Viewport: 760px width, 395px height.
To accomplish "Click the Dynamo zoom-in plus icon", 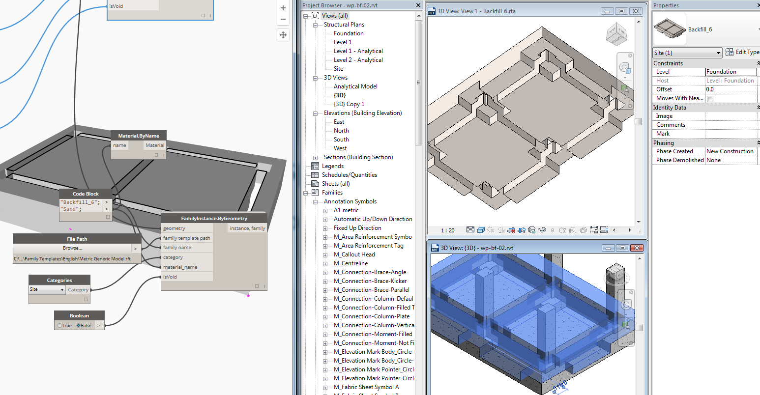I will 283,8.
